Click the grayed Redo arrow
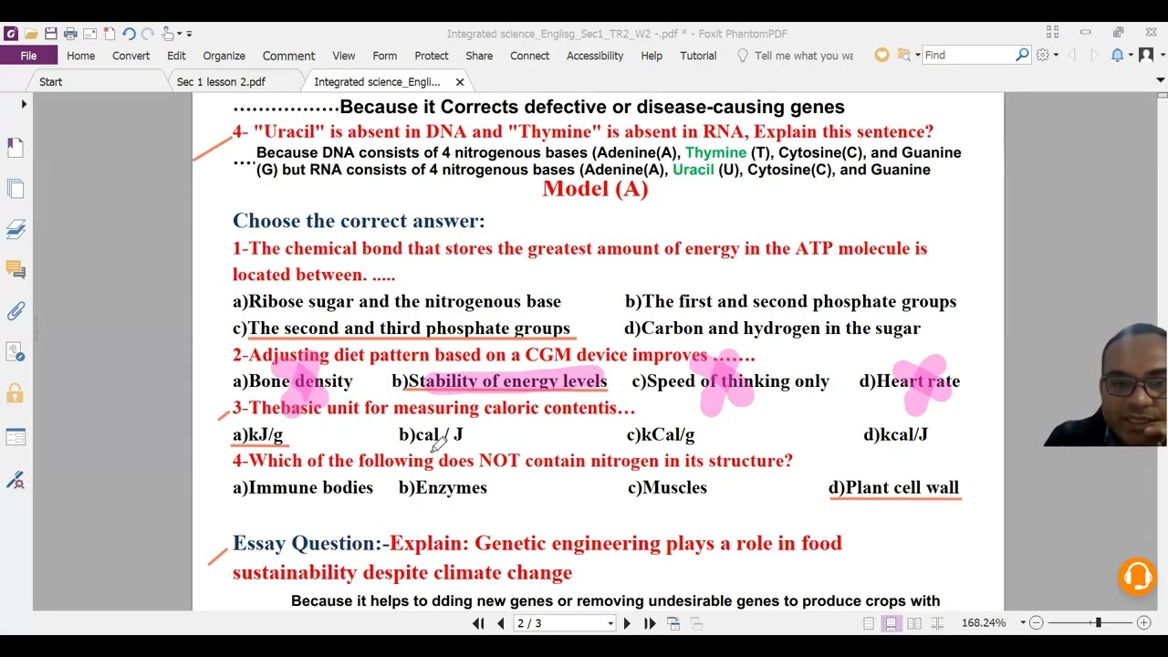Viewport: 1168px width, 657px height. [x=148, y=34]
